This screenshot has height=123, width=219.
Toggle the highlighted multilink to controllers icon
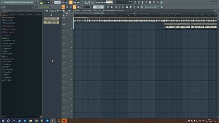[x=75, y=7]
